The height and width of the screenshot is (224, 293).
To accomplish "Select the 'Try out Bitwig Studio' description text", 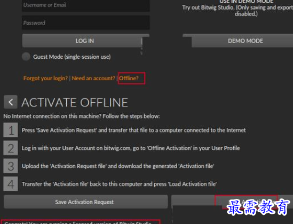I will pyautogui.click(x=237, y=11).
